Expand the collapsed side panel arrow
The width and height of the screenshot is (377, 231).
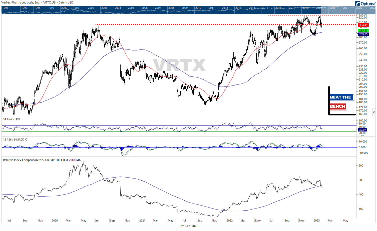click(374, 112)
